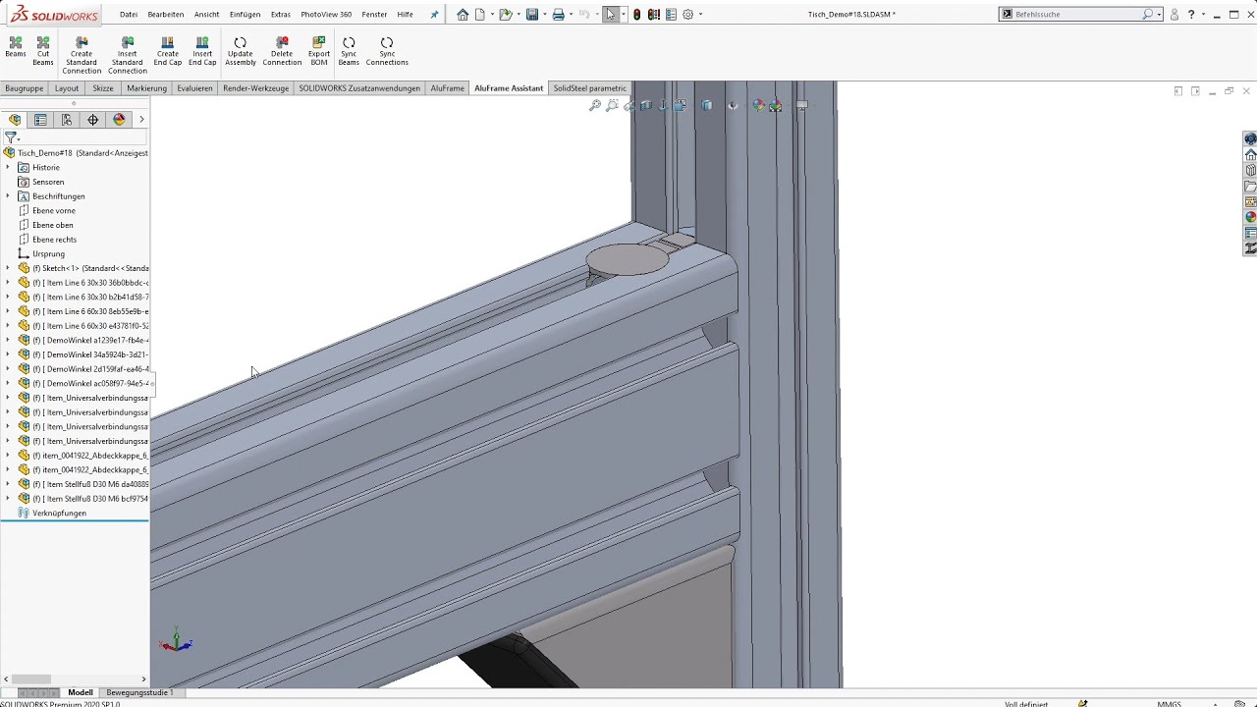Open FeatureManager design tree tab
The image size is (1257, 707).
(x=15, y=120)
